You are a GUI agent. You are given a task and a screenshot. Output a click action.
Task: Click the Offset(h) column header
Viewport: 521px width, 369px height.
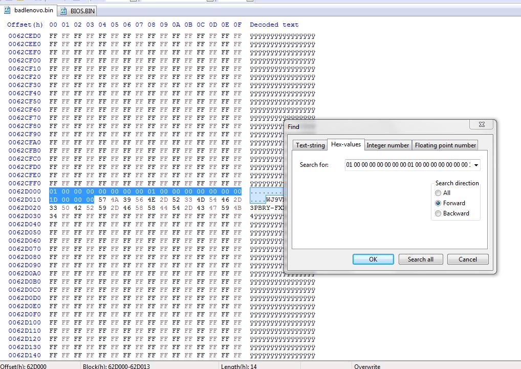(x=25, y=25)
